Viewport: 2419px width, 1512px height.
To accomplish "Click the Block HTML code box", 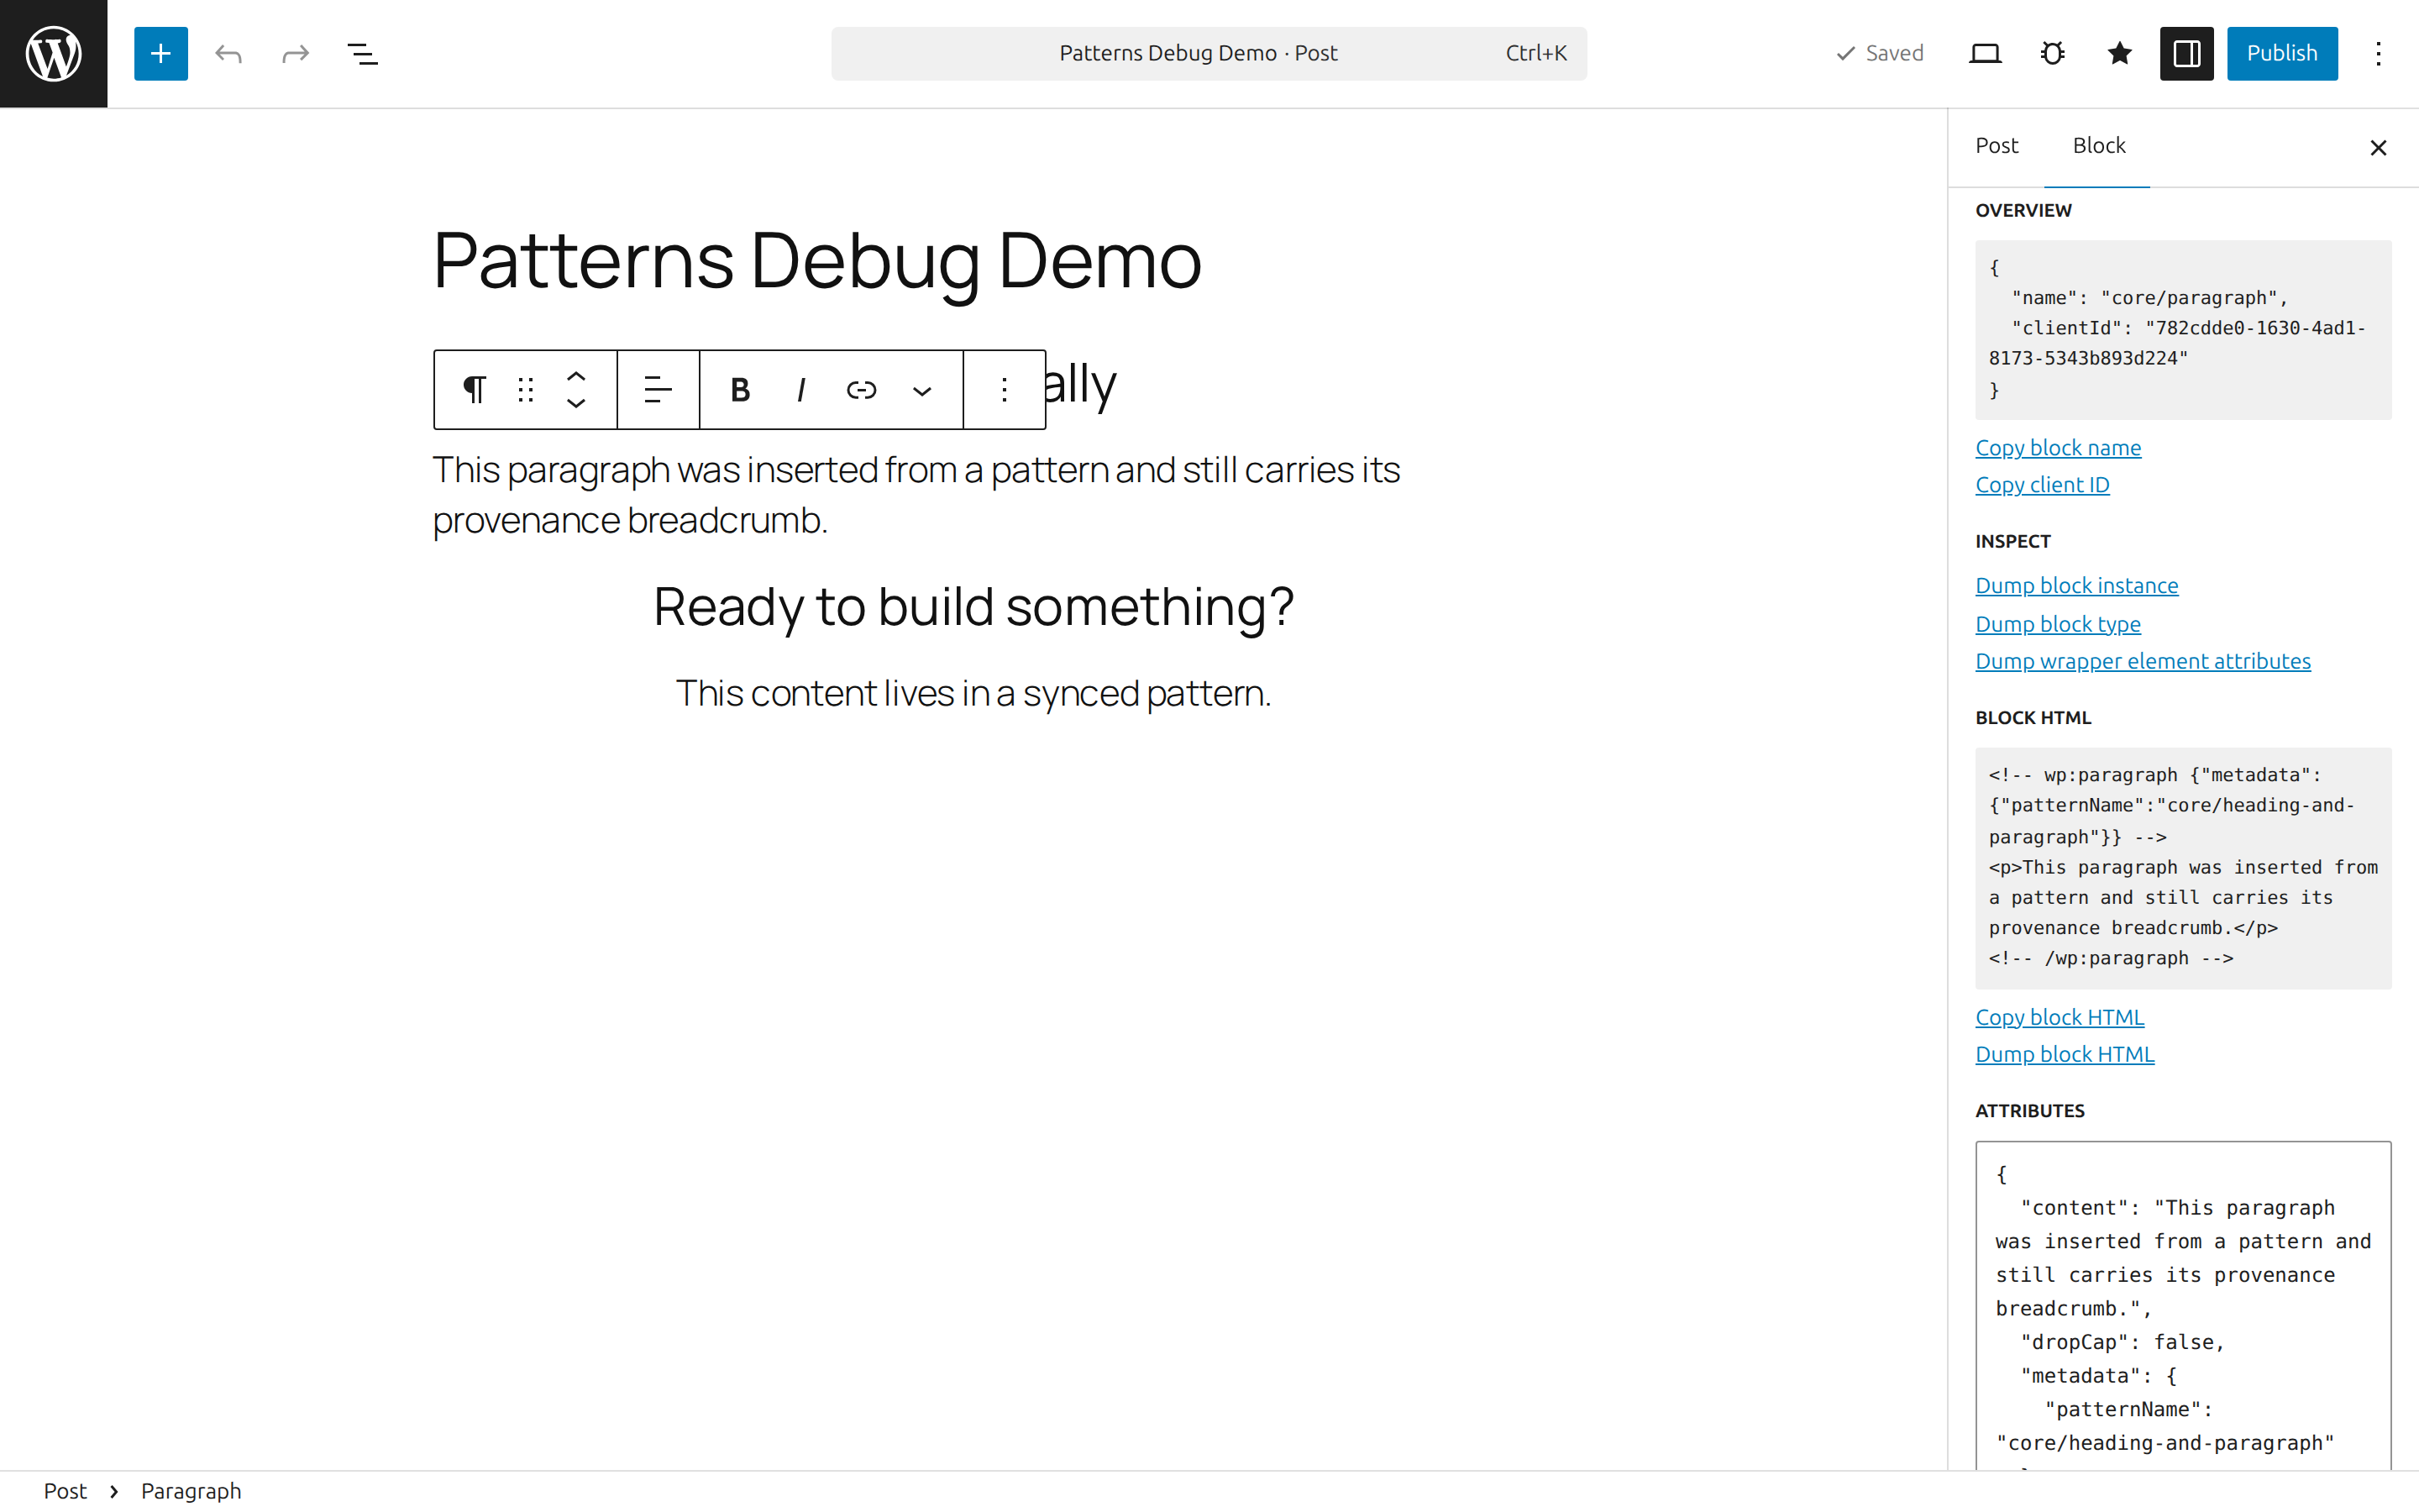I will (x=2183, y=868).
